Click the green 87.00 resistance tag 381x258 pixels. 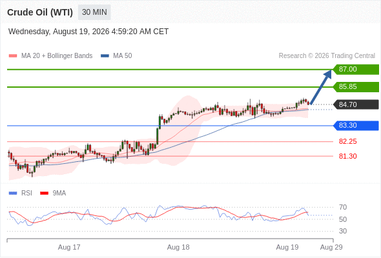[356, 70]
